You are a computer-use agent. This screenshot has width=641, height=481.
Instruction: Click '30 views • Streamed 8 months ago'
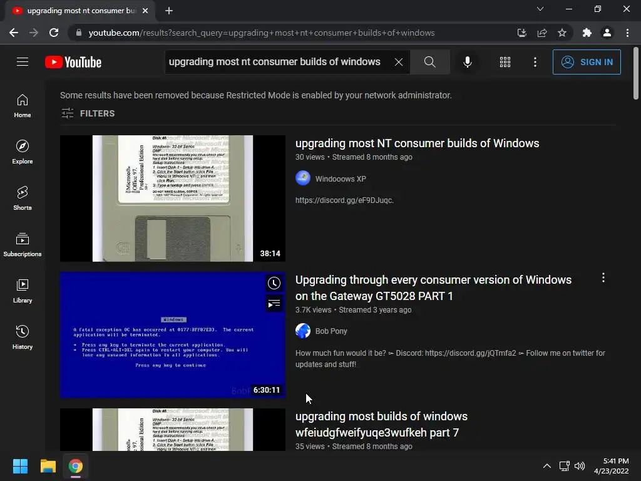[354, 157]
